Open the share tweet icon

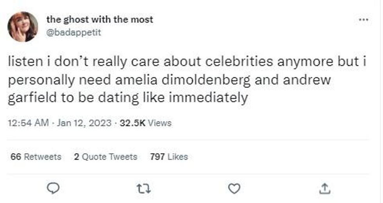324,189
